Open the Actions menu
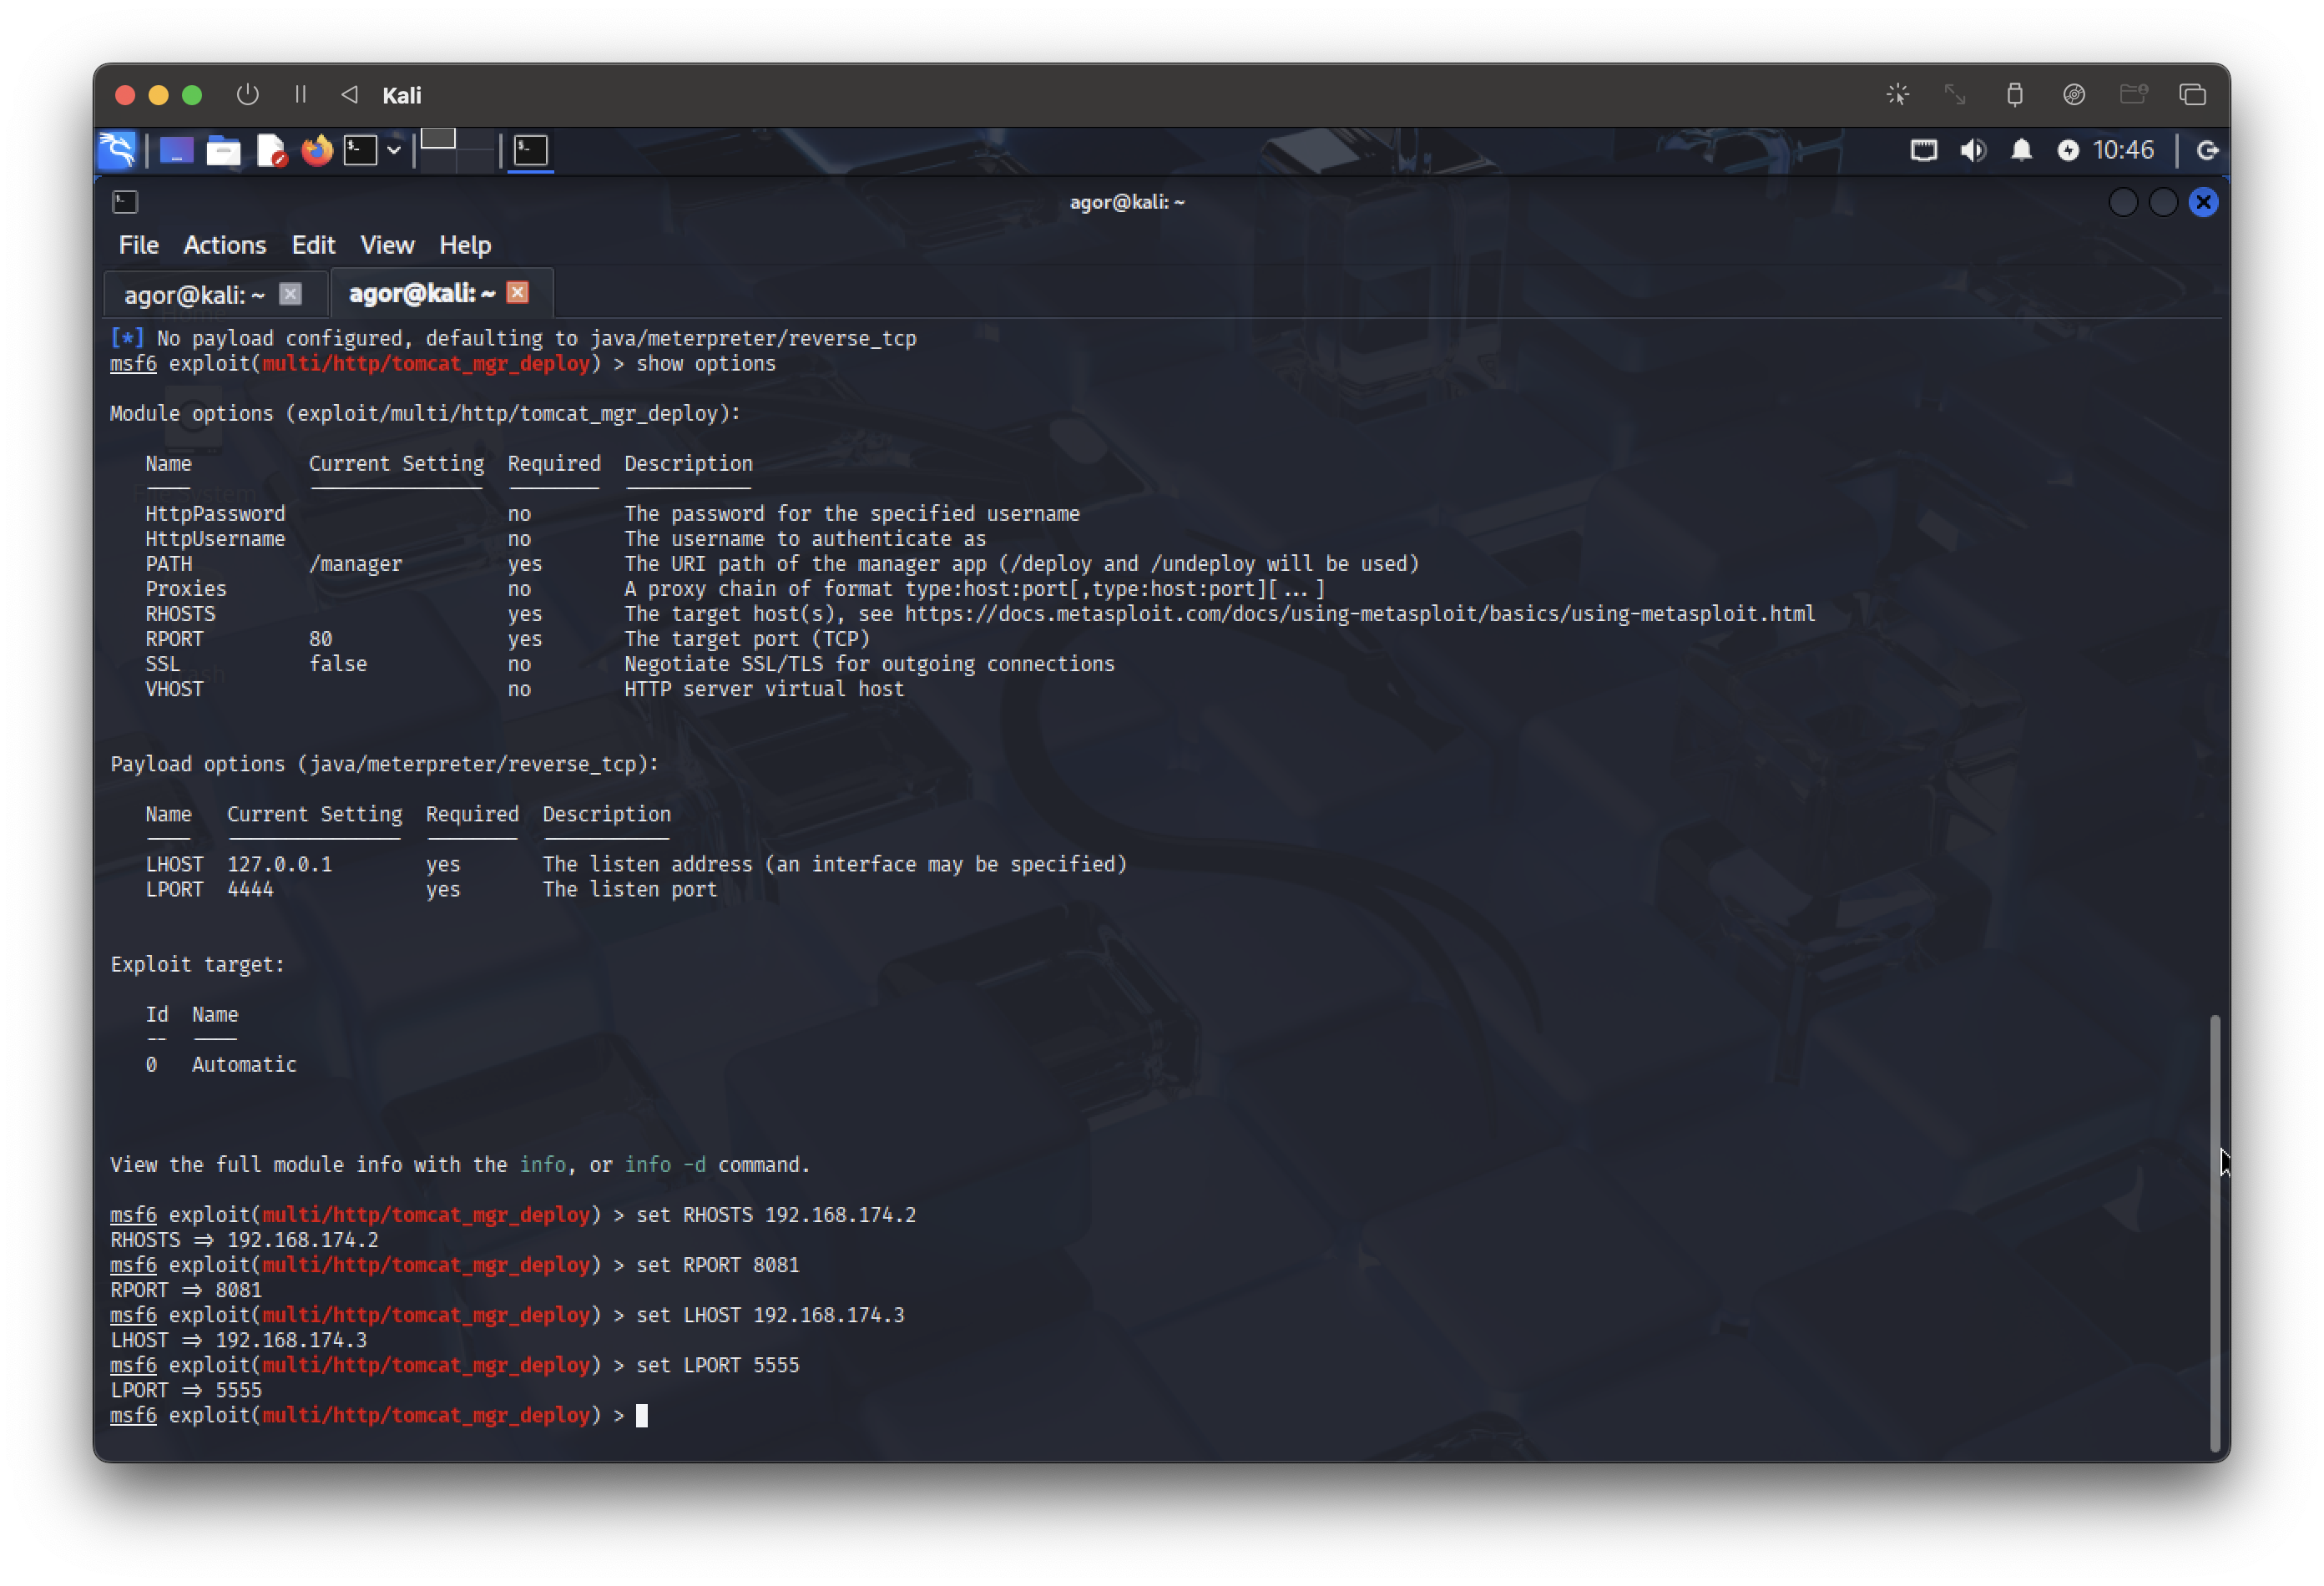Viewport: 2324px width, 1586px height. 224,245
